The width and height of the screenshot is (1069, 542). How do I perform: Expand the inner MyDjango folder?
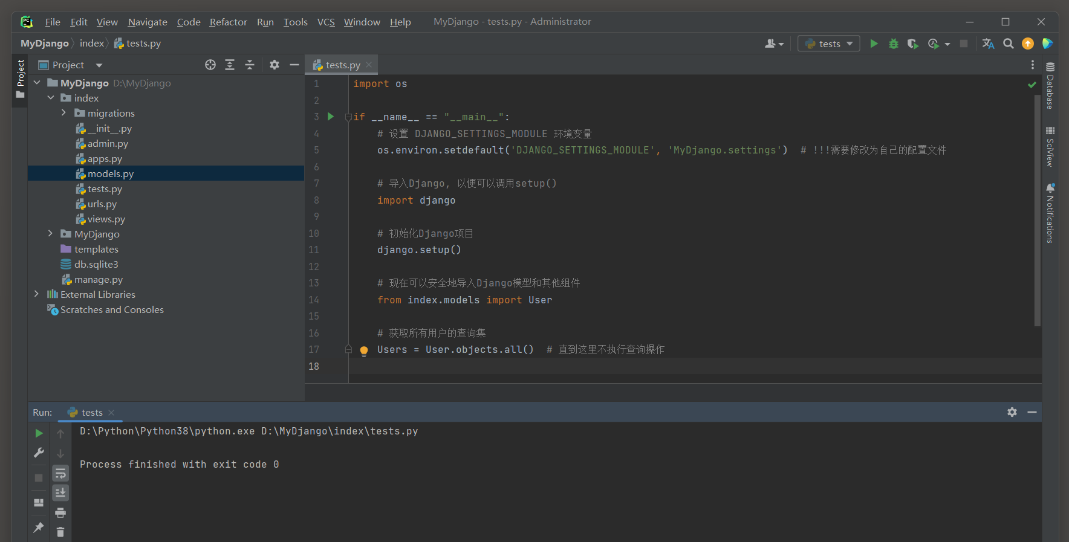point(51,234)
